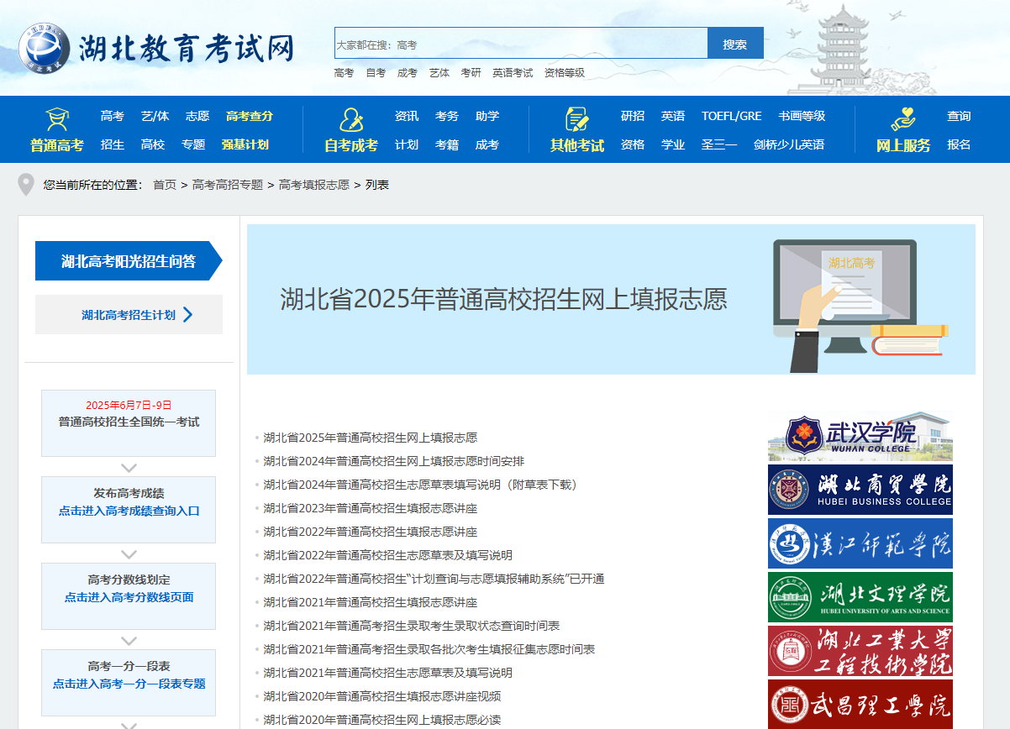Go to 高考高招专题 breadcrumb link
This screenshot has width=1010, height=729.
click(228, 185)
